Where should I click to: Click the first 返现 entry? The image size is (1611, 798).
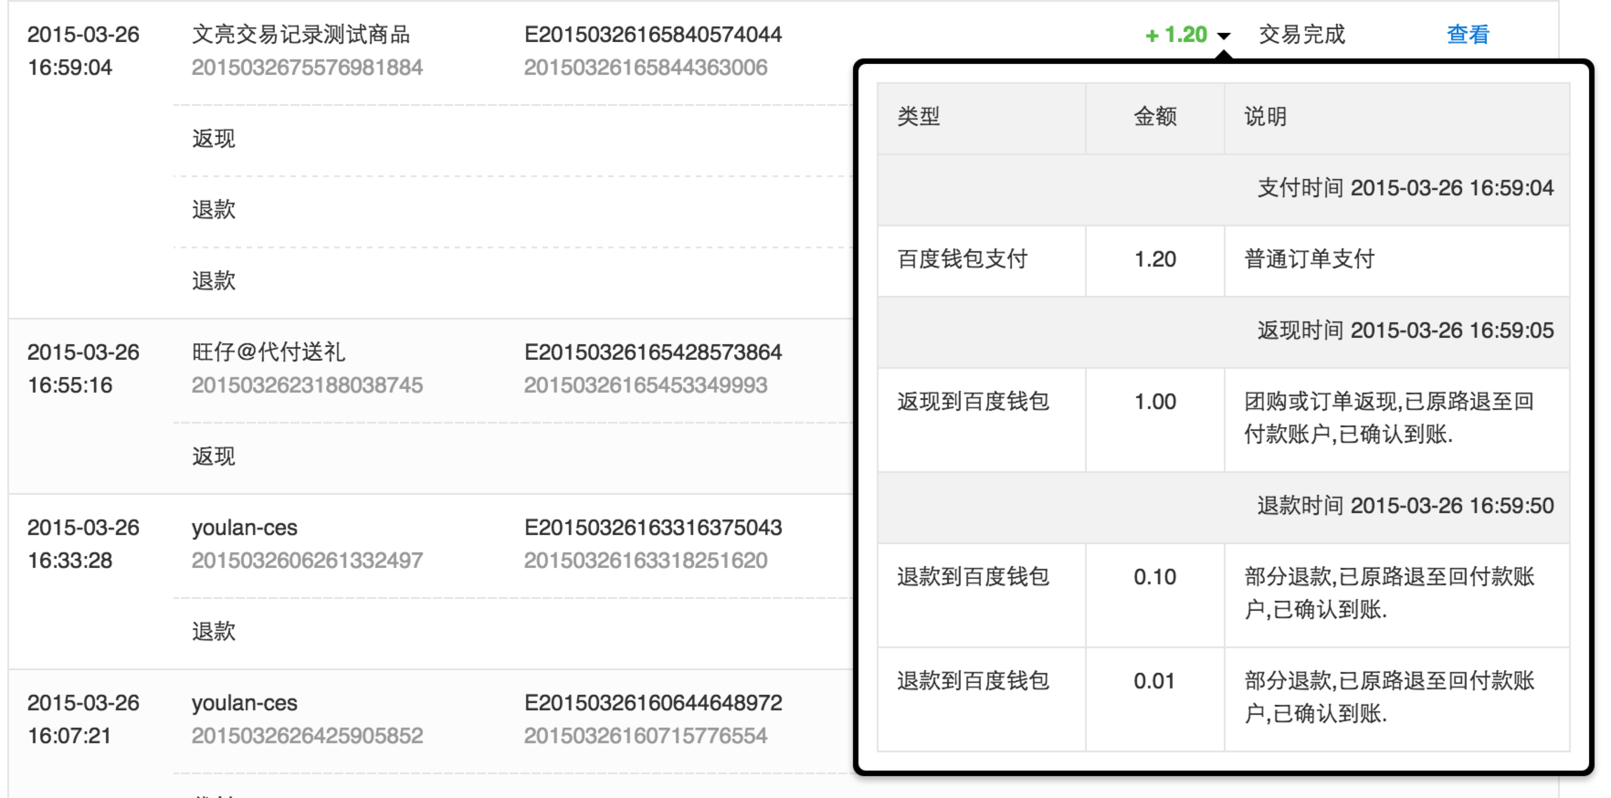(x=214, y=138)
